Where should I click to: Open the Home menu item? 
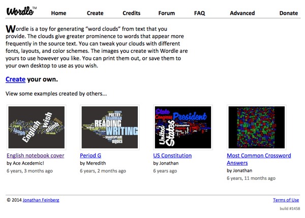coord(58,13)
